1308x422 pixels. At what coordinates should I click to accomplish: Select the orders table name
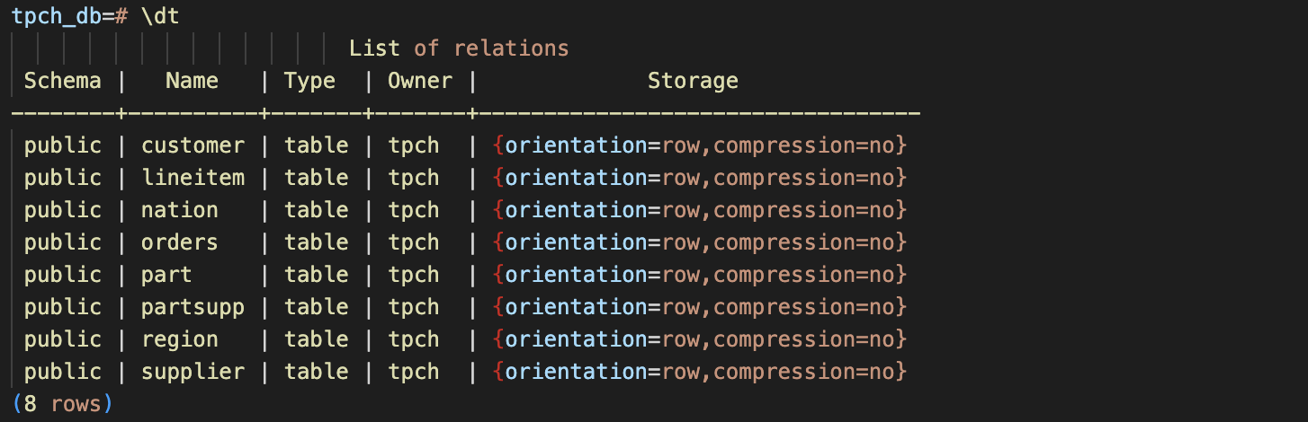point(180,242)
